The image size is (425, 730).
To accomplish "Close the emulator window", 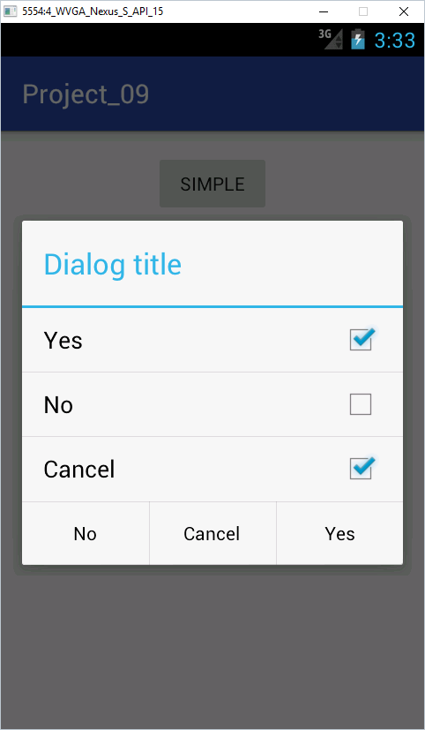I will (404, 11).
